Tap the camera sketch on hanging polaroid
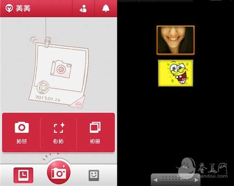Image resolution: width=234 pixels, height=186 pixels. coord(61,69)
